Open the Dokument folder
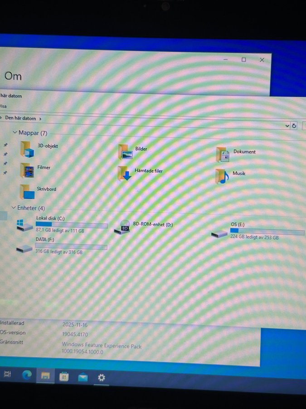The height and width of the screenshot is (409, 306). click(x=223, y=155)
